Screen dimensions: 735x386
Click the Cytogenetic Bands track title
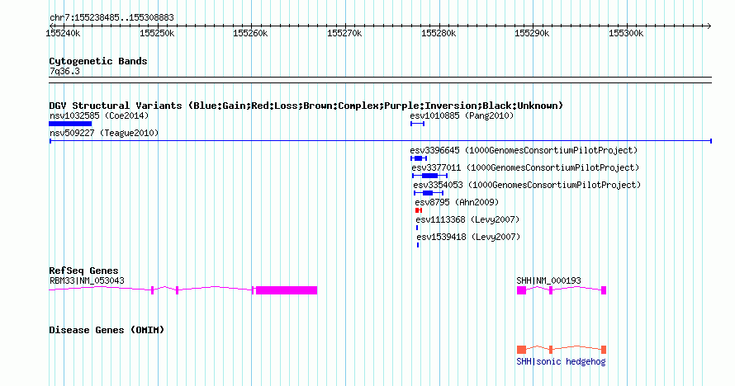98,61
